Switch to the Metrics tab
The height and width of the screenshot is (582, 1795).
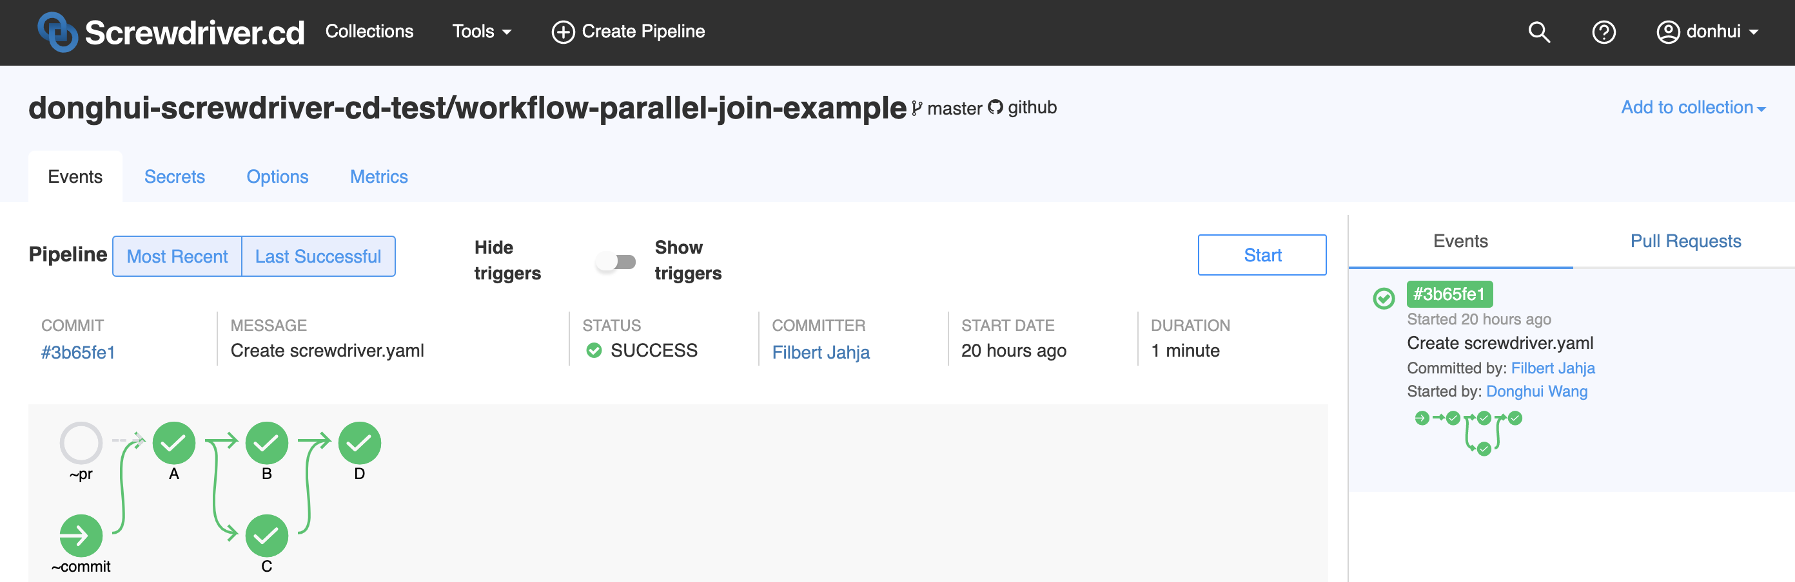click(379, 177)
